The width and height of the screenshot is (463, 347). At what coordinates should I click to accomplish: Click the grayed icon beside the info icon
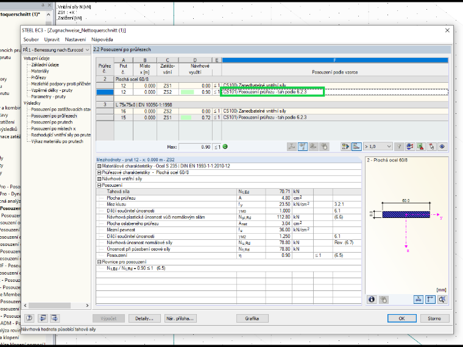(384, 300)
